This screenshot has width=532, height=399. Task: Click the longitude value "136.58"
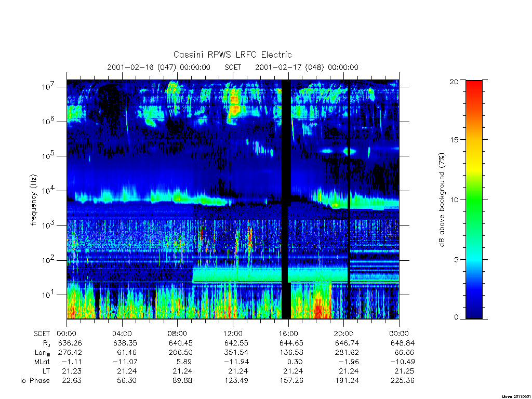(x=291, y=353)
